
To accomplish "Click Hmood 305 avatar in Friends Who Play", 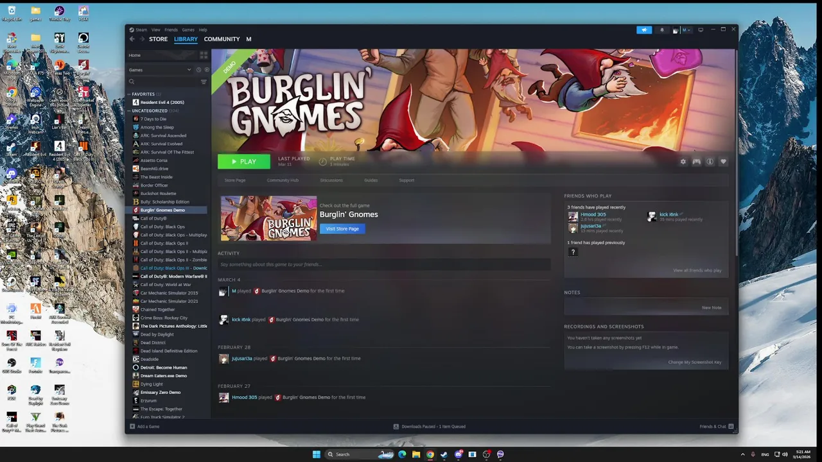I will point(573,217).
